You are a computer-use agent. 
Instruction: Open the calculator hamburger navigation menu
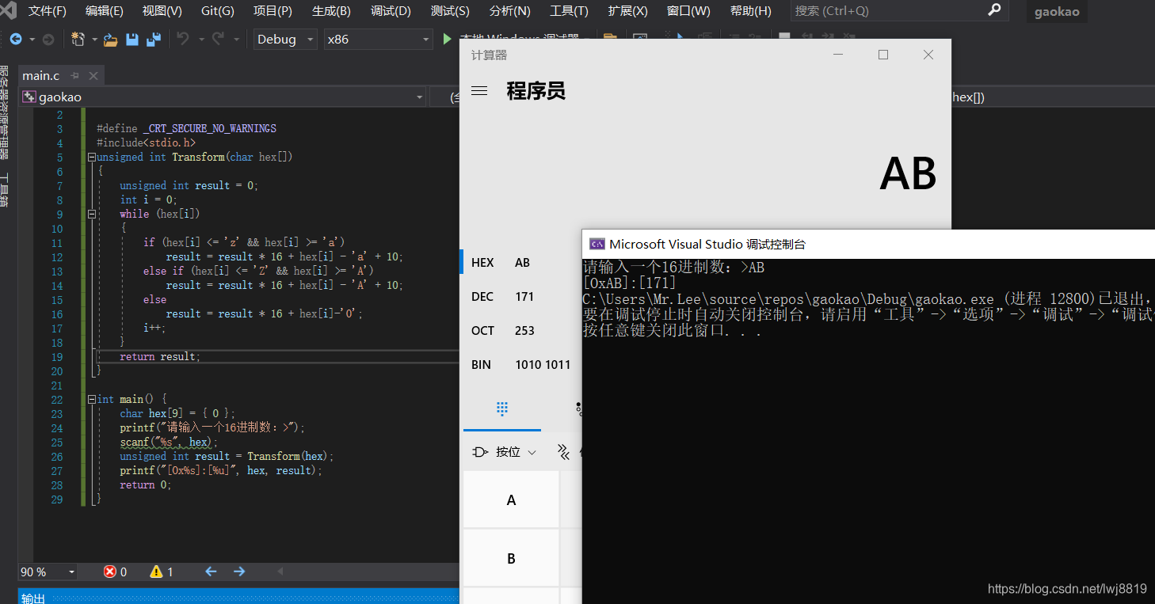[479, 91]
